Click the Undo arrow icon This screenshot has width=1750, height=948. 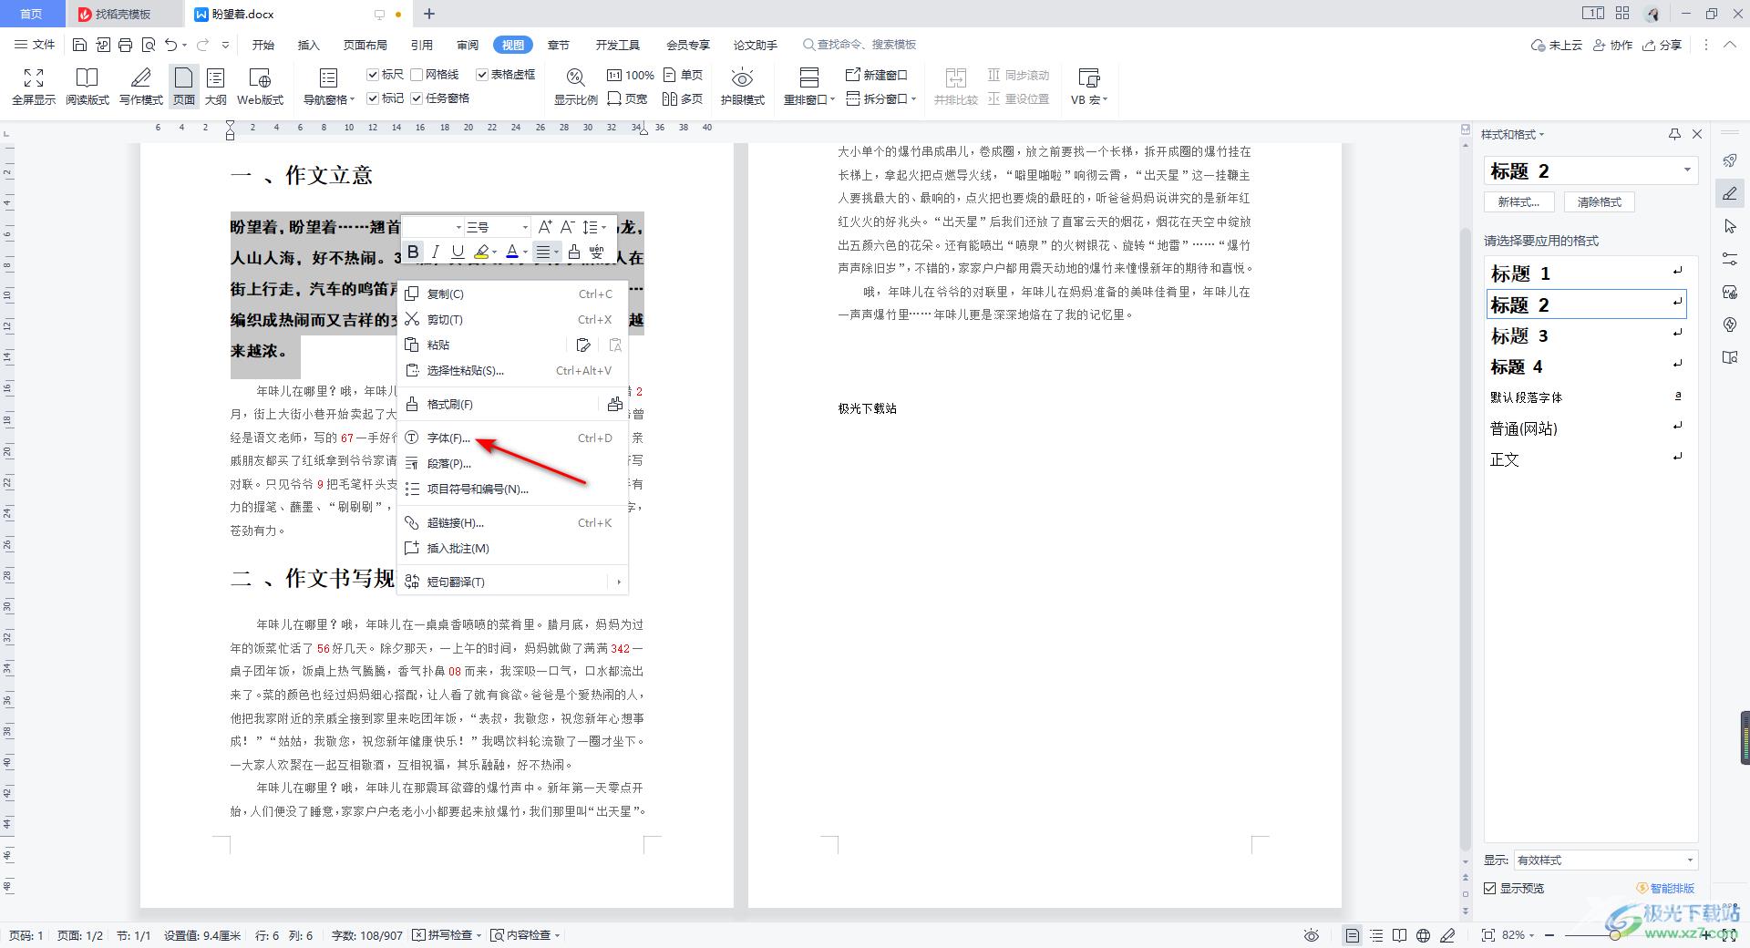[x=171, y=45]
